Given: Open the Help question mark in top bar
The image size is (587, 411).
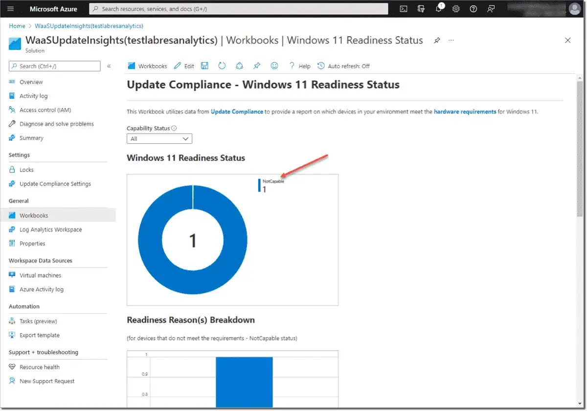Looking at the screenshot, I should pos(473,9).
